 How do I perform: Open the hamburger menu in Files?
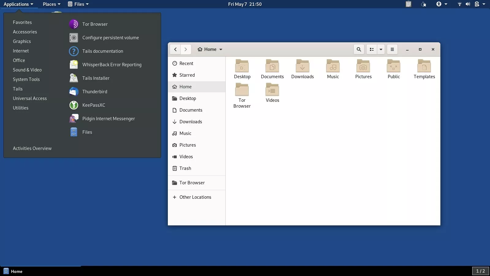click(x=392, y=49)
